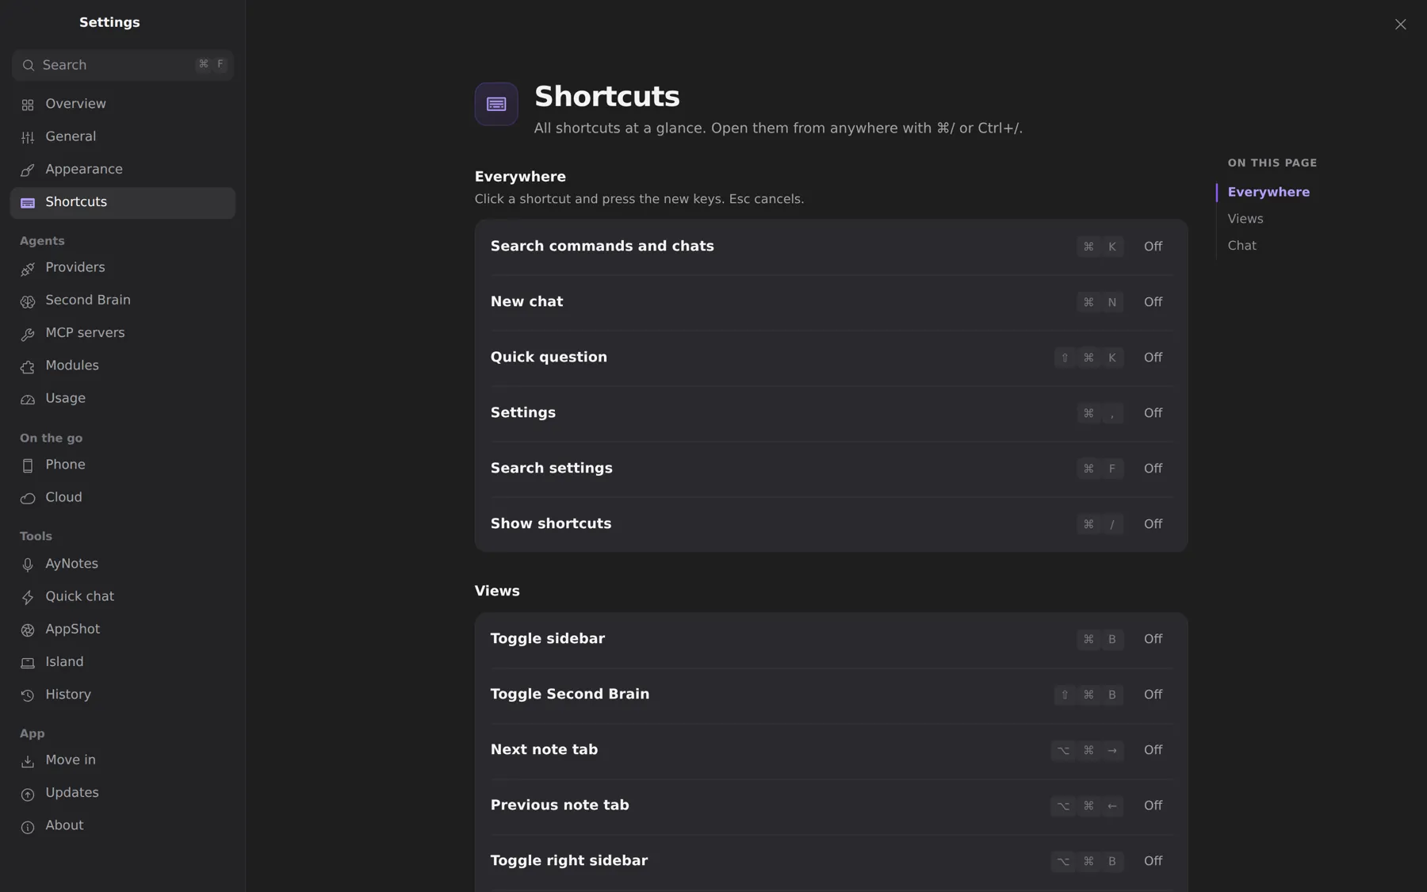The height and width of the screenshot is (892, 1427).
Task: Toggle Off for Toggle sidebar shortcut
Action: pos(1153,639)
